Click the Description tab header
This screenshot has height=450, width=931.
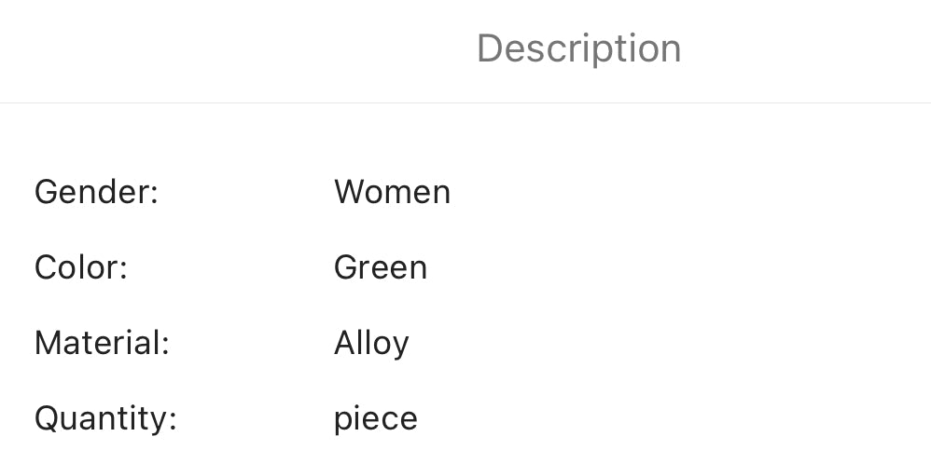coord(578,48)
